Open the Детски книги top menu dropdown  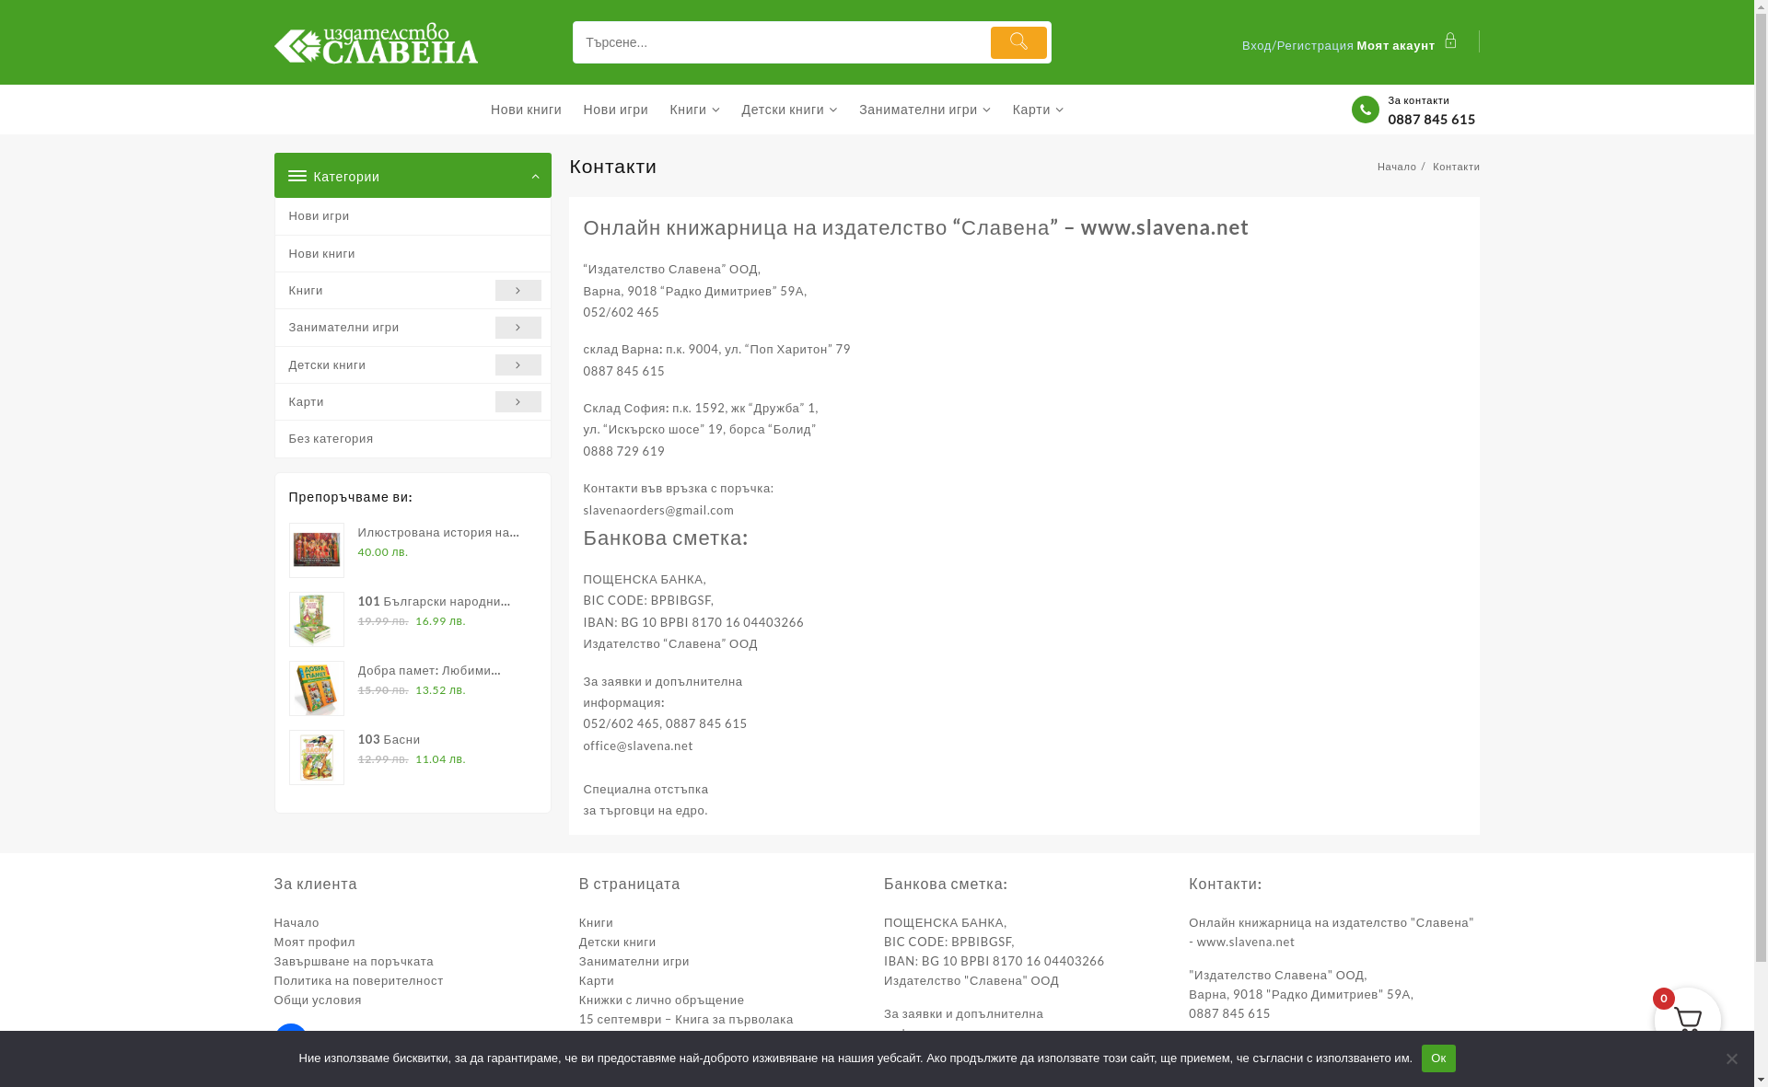[789, 110]
